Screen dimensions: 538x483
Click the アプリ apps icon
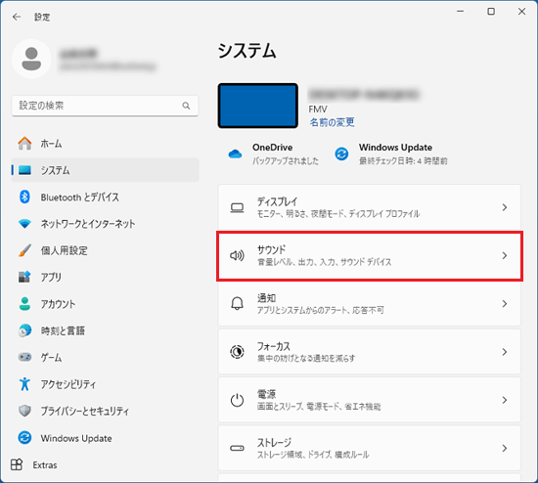(x=24, y=277)
